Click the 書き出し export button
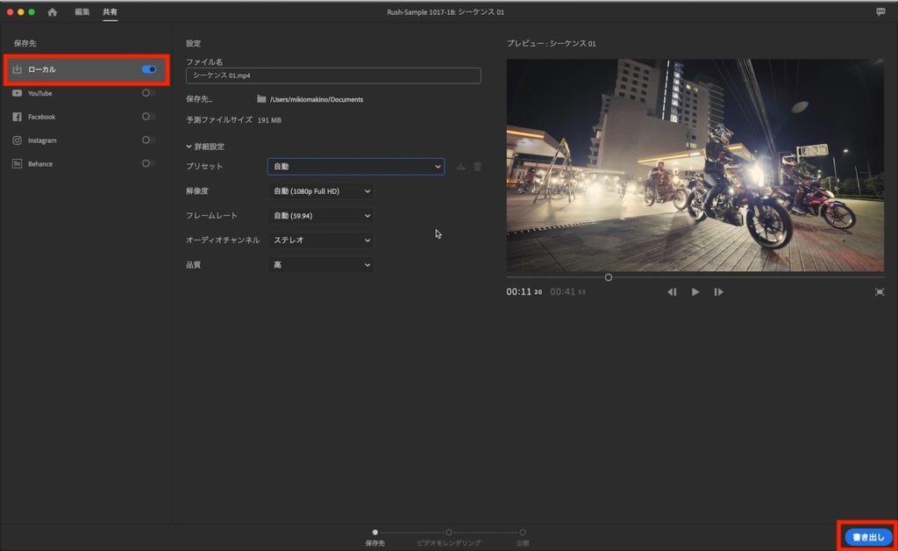 868,536
